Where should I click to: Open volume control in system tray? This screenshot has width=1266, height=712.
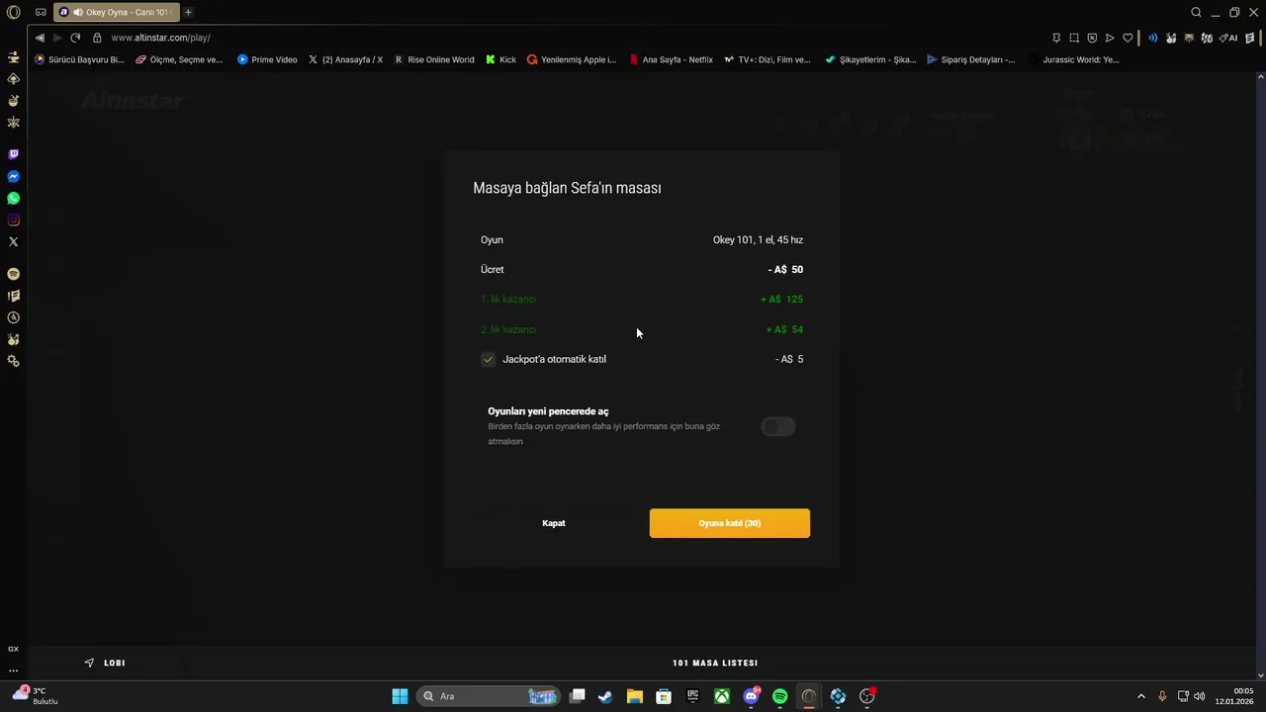click(x=1200, y=696)
